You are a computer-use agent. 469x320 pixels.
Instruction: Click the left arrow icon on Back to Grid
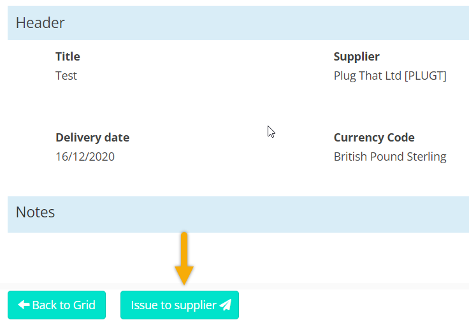pos(24,305)
